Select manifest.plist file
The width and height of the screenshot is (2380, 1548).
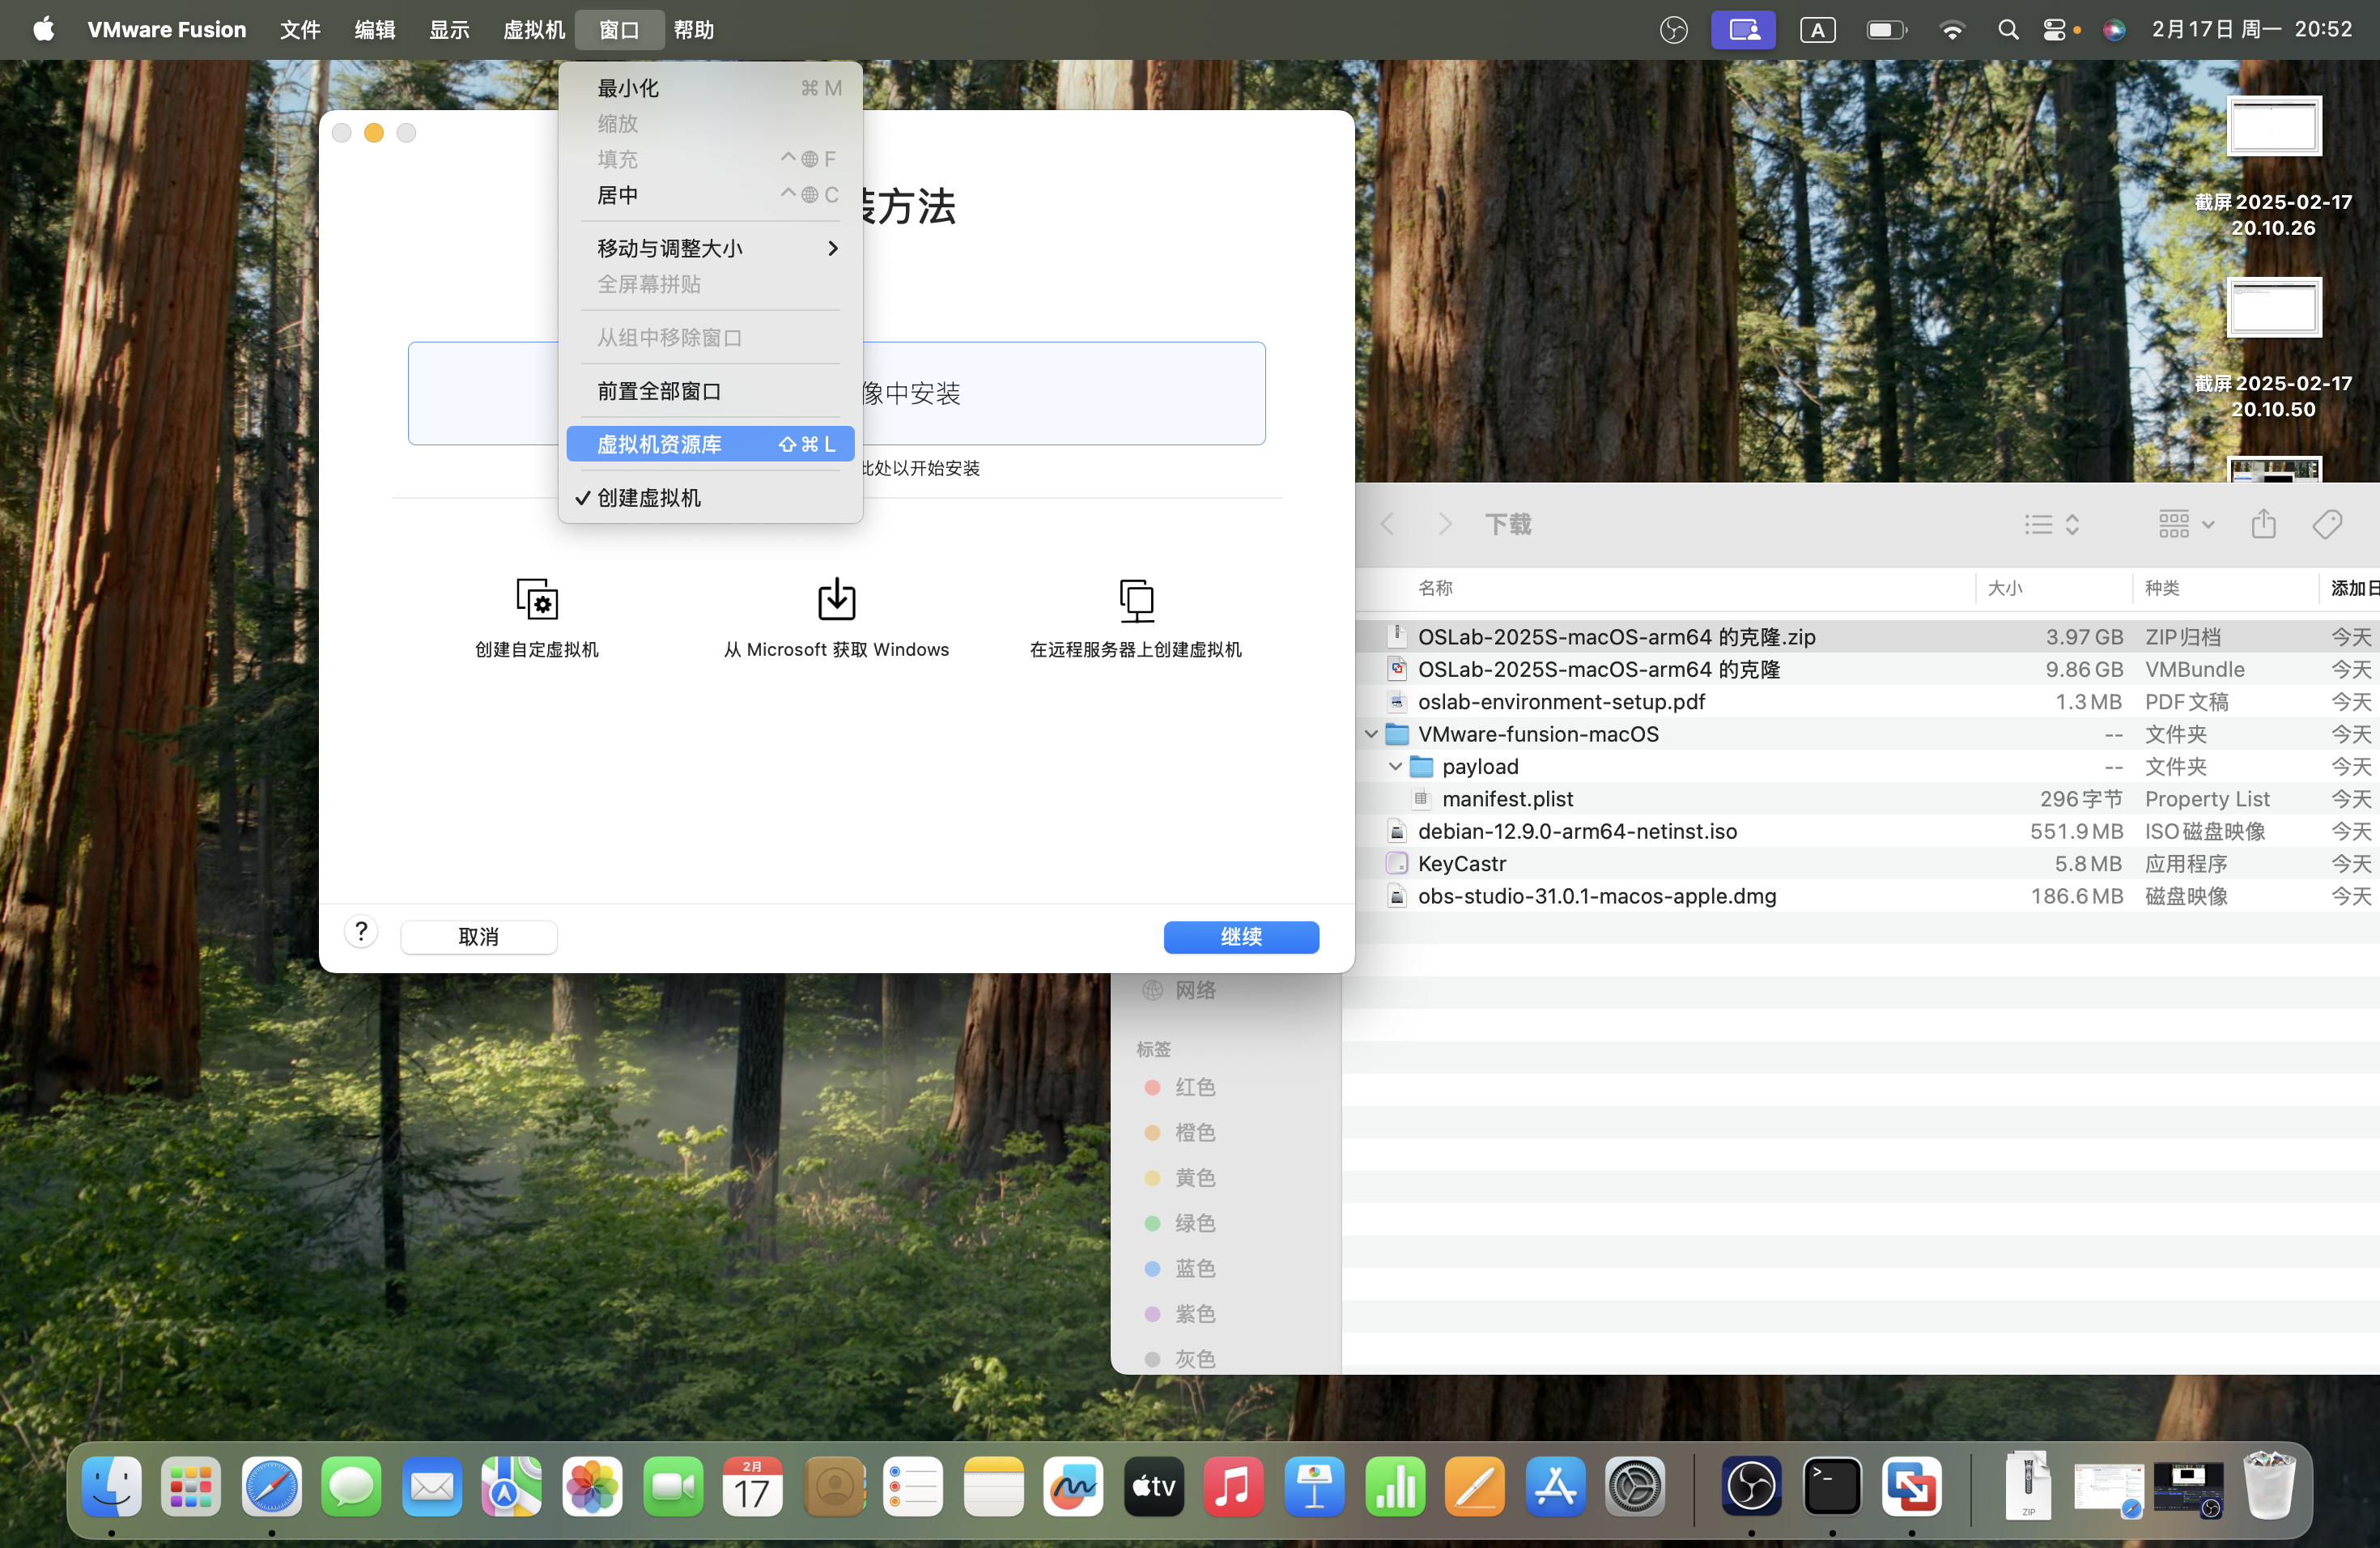pos(1870,799)
